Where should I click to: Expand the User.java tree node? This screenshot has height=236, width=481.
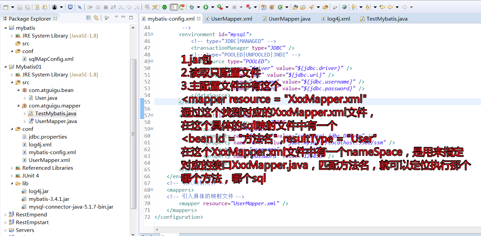click(x=25, y=98)
